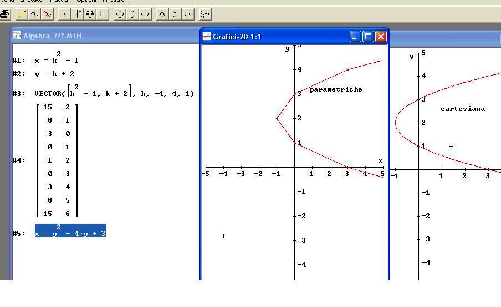Minimize the Grafici-2D 1:1 window
The height and width of the screenshot is (307, 501).
point(355,37)
